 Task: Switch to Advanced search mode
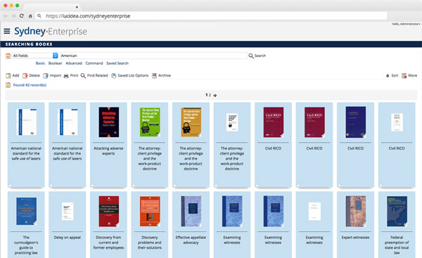click(x=74, y=63)
